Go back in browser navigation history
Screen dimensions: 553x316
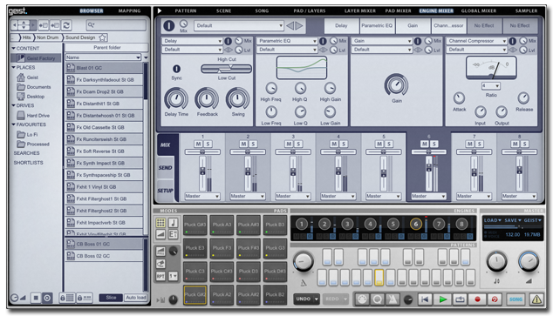tap(15, 25)
